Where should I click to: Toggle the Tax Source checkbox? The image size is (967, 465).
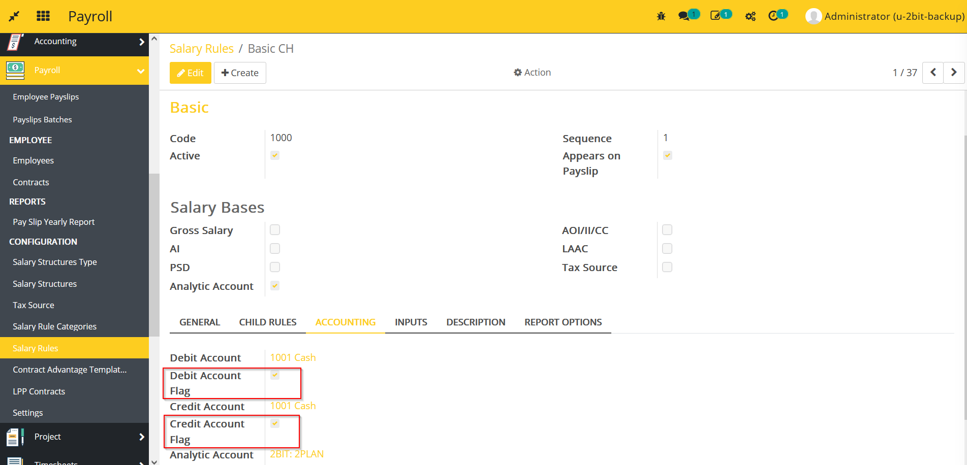point(667,267)
